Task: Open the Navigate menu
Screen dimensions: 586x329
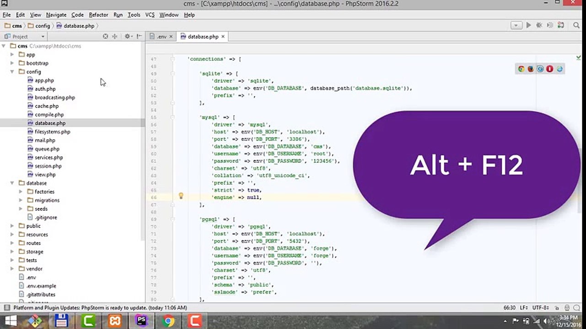Action: [56, 15]
